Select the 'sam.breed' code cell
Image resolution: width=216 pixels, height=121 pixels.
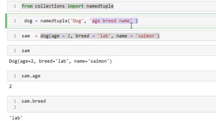click(112, 104)
